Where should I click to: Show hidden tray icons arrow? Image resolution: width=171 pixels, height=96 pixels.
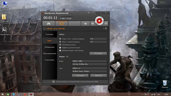(142, 95)
